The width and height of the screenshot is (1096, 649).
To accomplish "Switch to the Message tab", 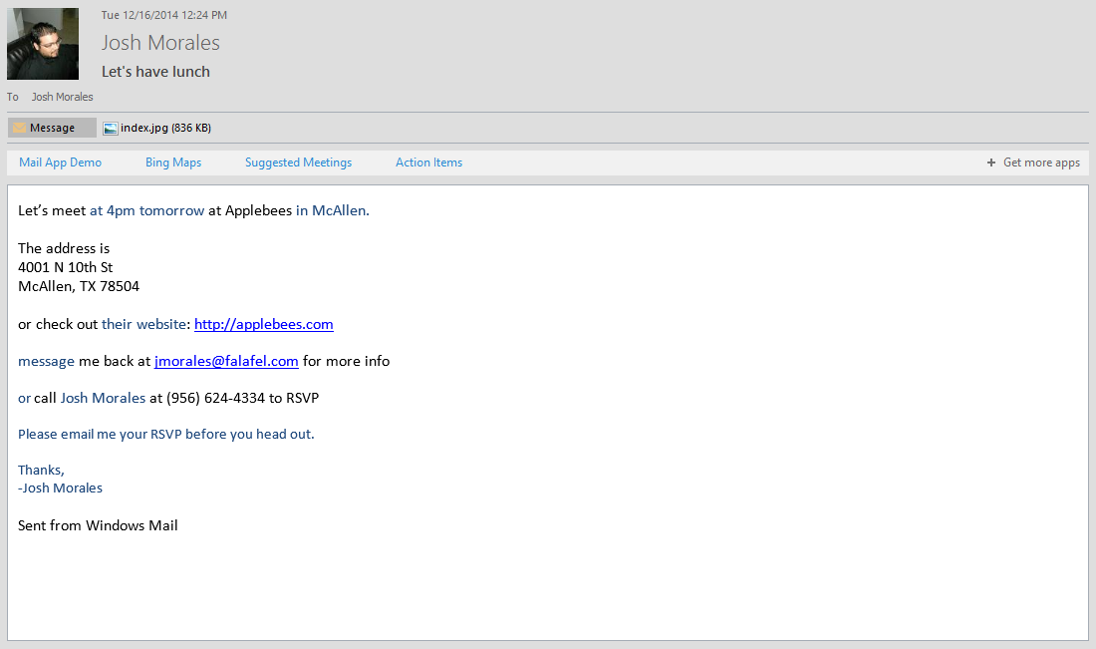I will (52, 128).
